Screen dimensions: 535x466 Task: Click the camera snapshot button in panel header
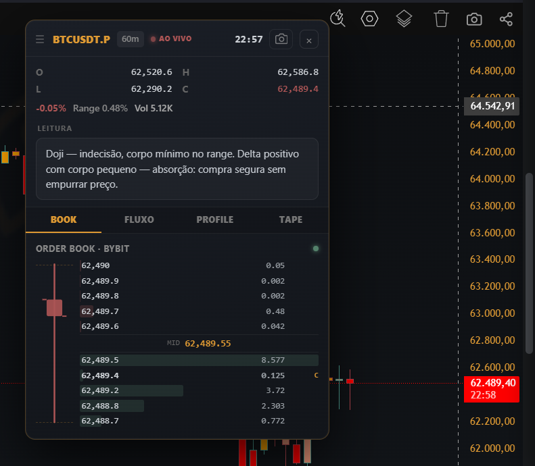point(281,39)
